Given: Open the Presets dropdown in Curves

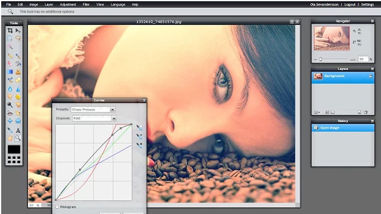Looking at the screenshot, I should coord(112,109).
